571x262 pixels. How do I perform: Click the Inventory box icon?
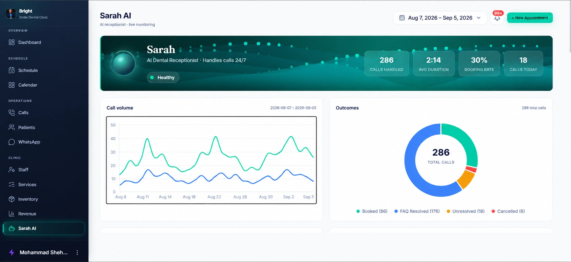click(11, 199)
